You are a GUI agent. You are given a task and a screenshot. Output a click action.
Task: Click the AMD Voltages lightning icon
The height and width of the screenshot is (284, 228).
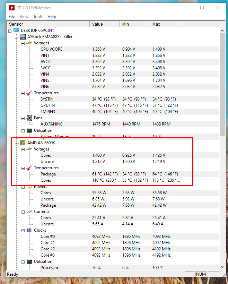(x=29, y=149)
